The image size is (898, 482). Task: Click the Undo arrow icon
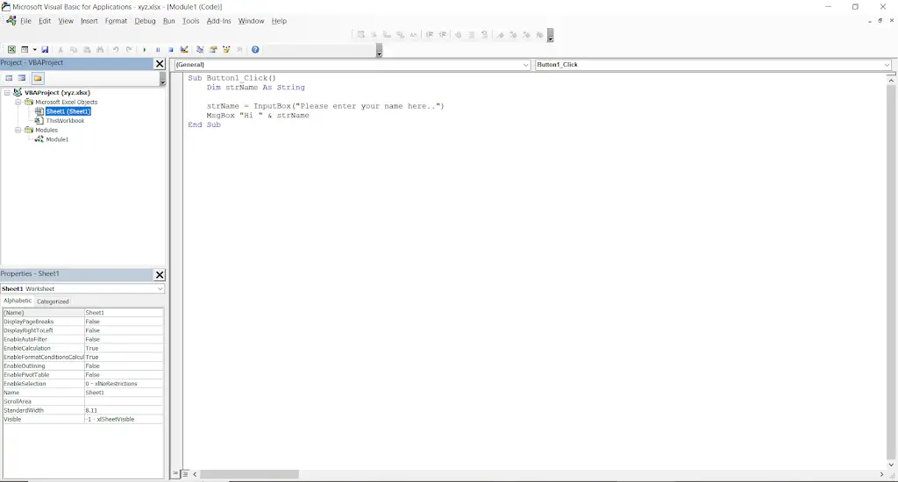coord(116,50)
